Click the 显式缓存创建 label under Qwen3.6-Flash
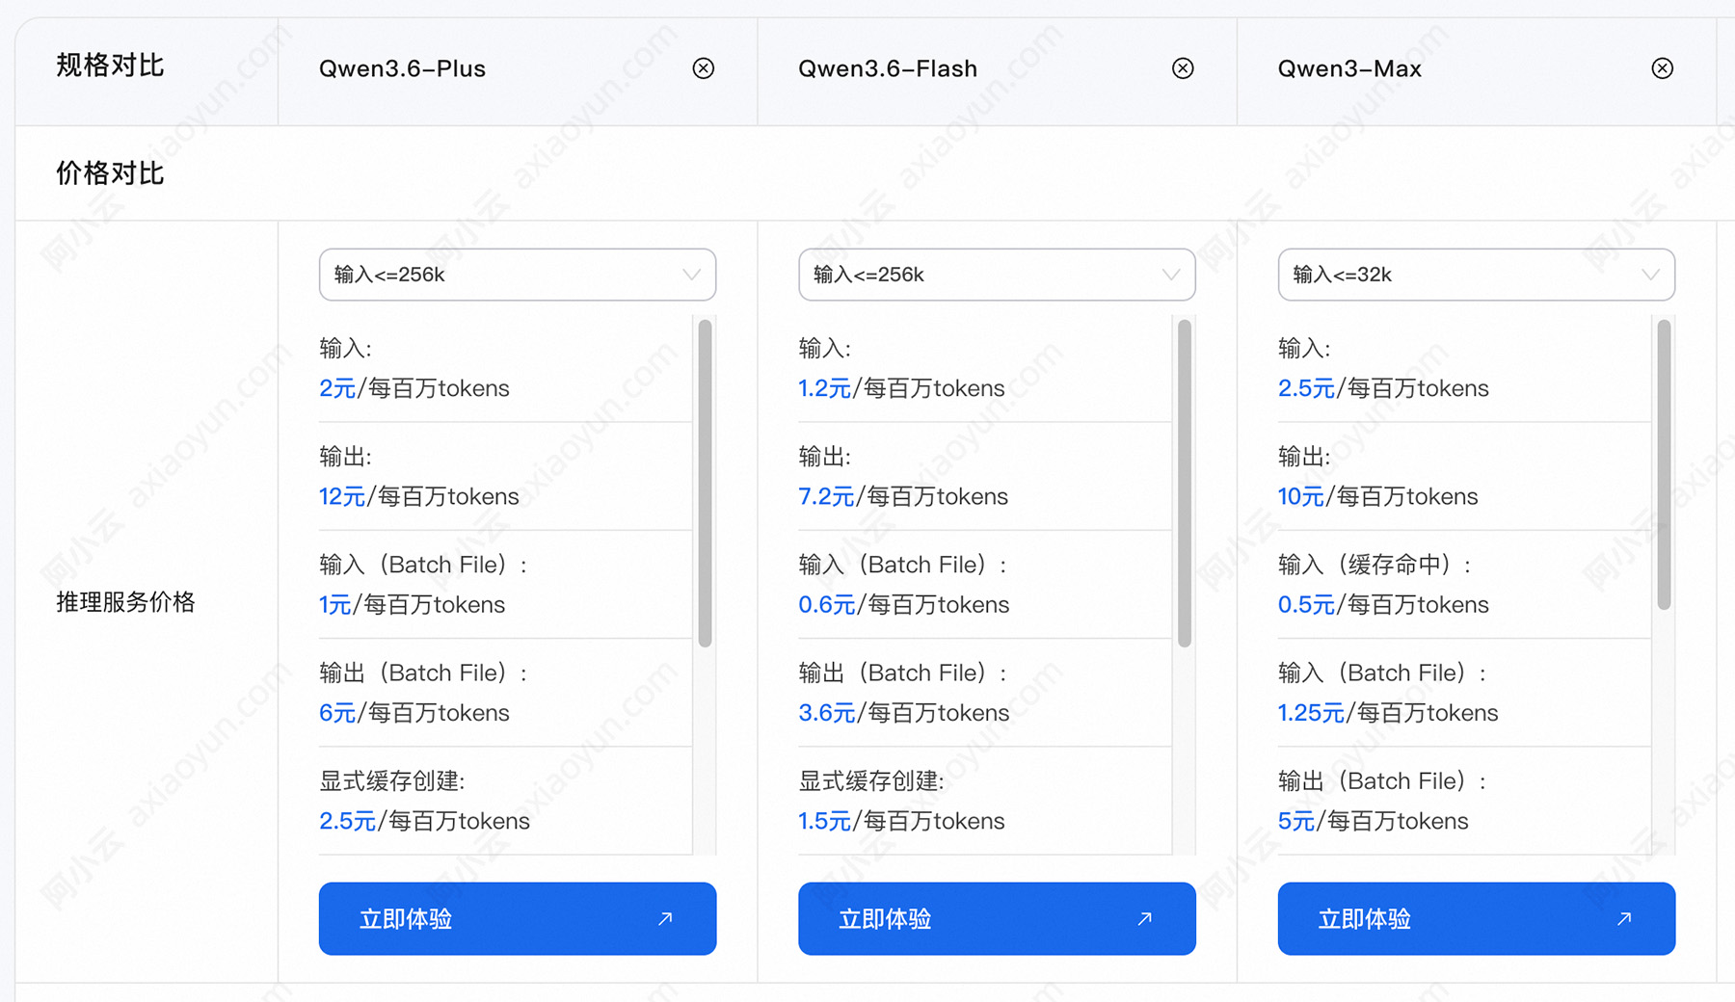 pos(871,780)
